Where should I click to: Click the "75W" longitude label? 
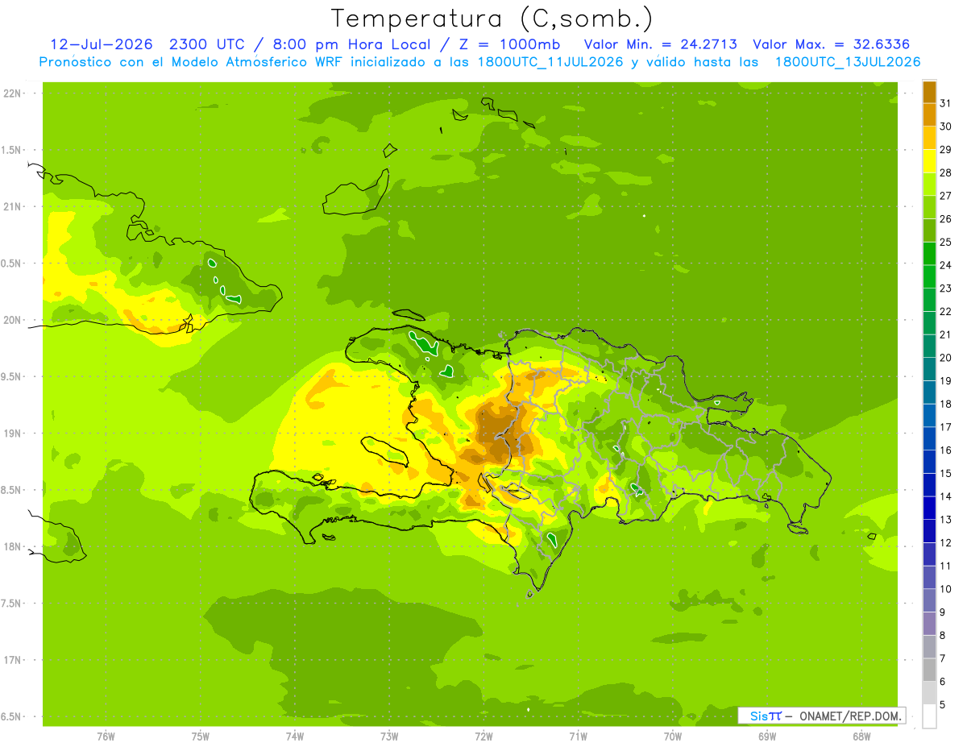click(x=201, y=737)
